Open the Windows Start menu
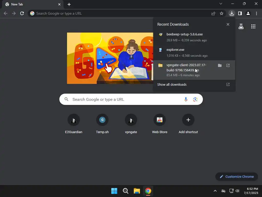This screenshot has height=197, width=262. coord(114,191)
